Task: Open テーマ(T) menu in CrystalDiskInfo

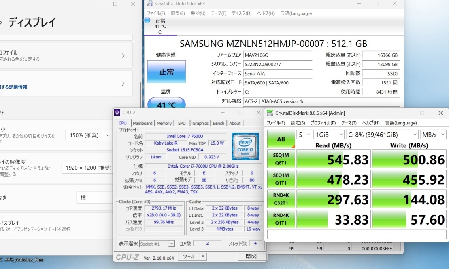Action: [x=219, y=13]
